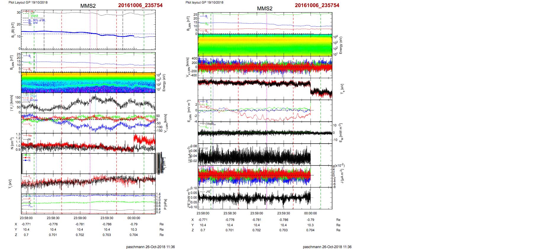Click the 23:59:00 time tick under the left plot
Viewport: 534px width, 249px height.
[80, 218]
